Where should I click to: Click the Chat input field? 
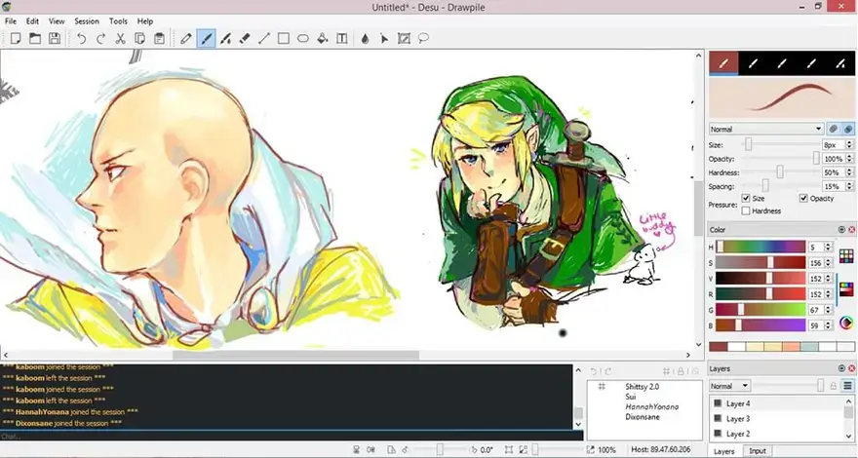click(292, 437)
